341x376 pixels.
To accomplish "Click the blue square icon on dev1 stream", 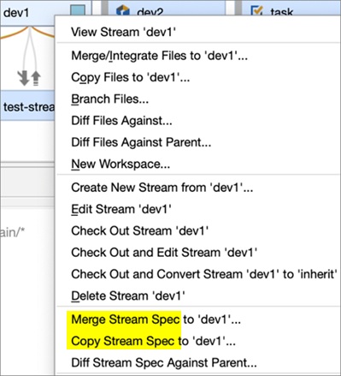I will coord(78,12).
